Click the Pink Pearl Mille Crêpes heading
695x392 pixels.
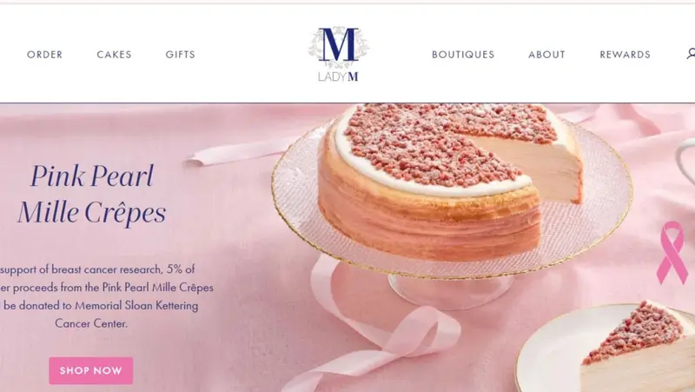tap(92, 194)
